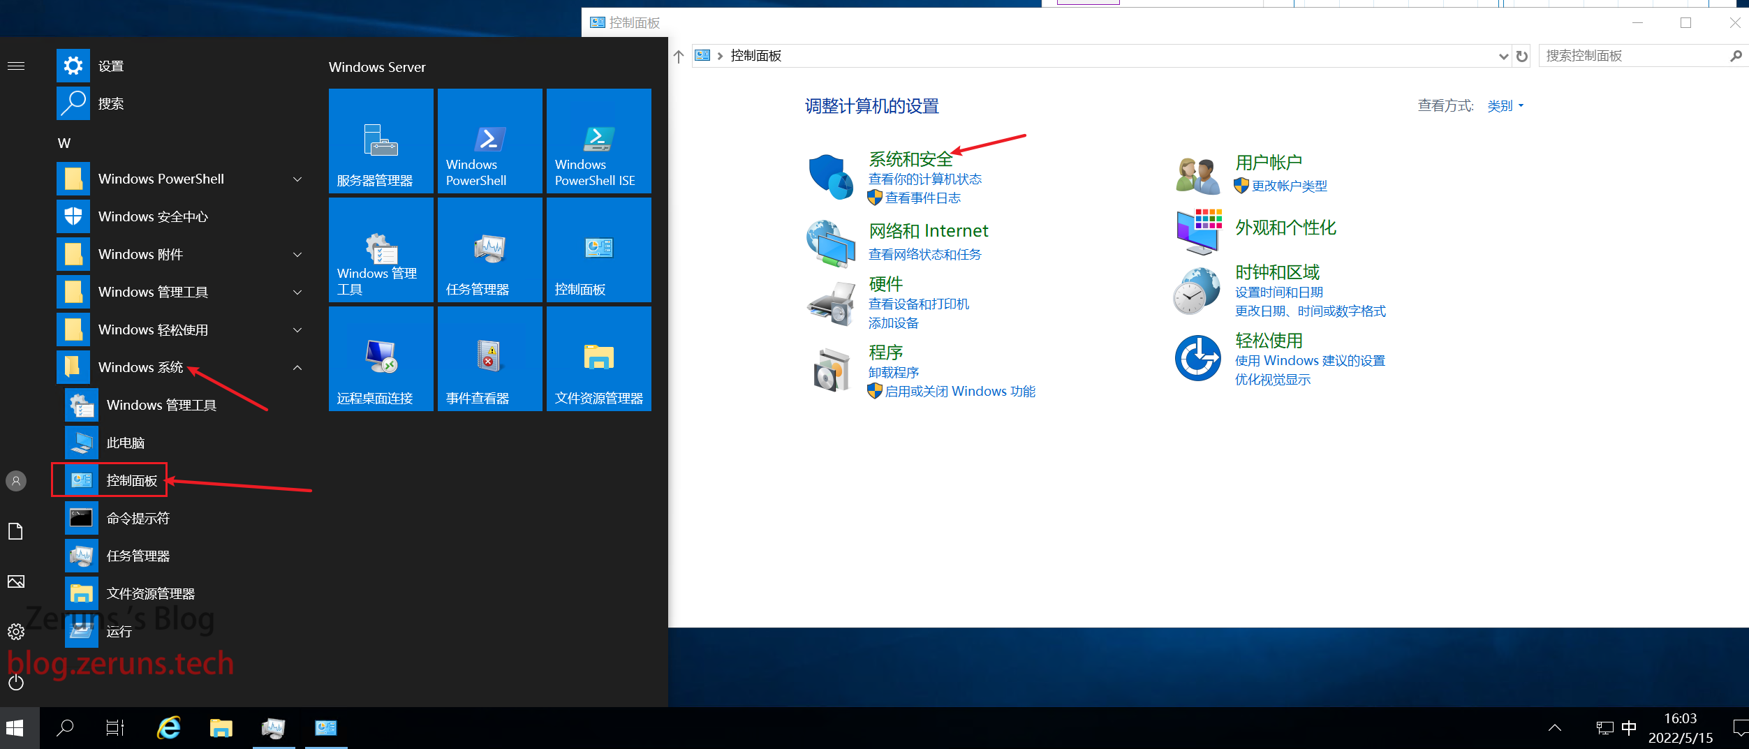Click the Windows Start button
This screenshot has height=749, width=1749.
pos(15,728)
